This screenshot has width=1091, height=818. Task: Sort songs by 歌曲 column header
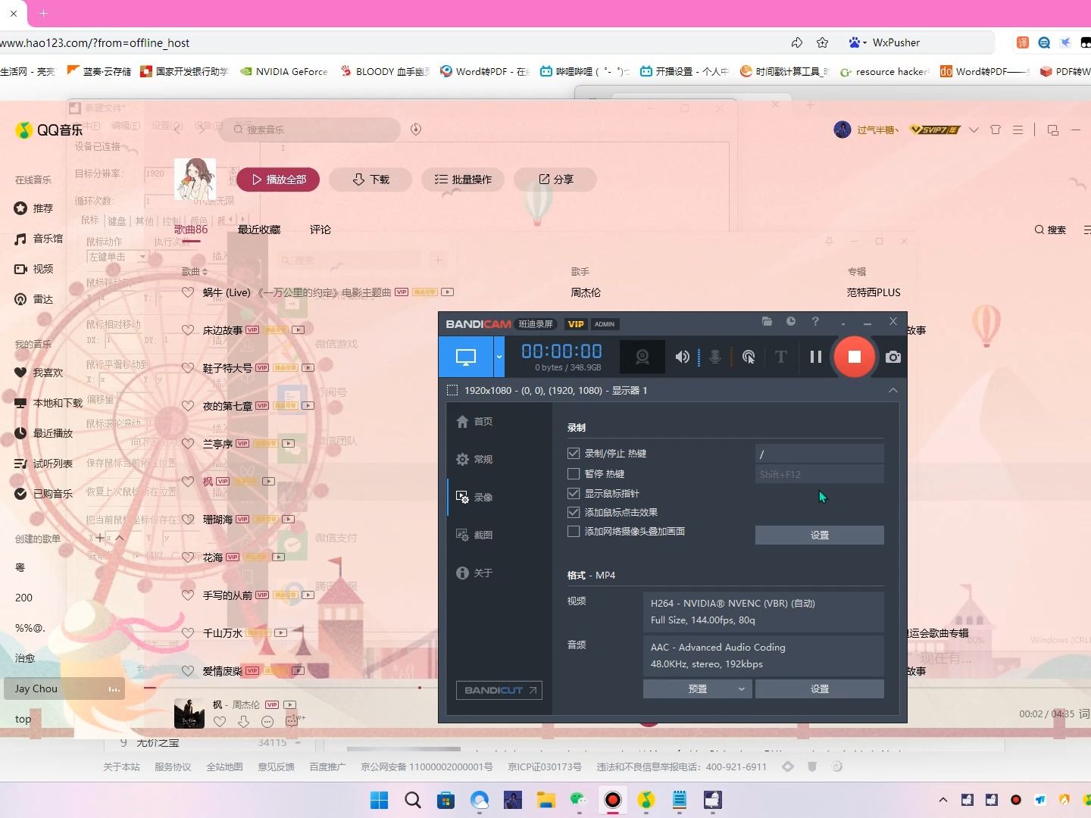[195, 271]
